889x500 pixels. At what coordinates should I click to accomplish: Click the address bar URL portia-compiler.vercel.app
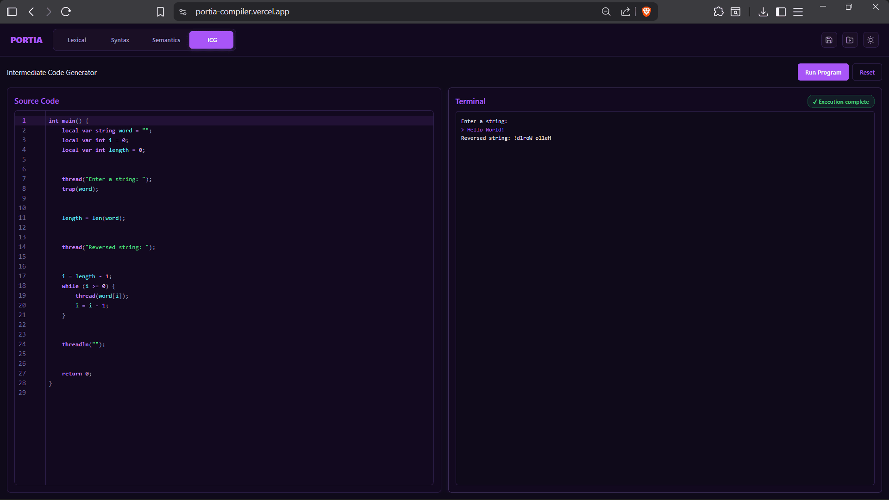pyautogui.click(x=243, y=12)
